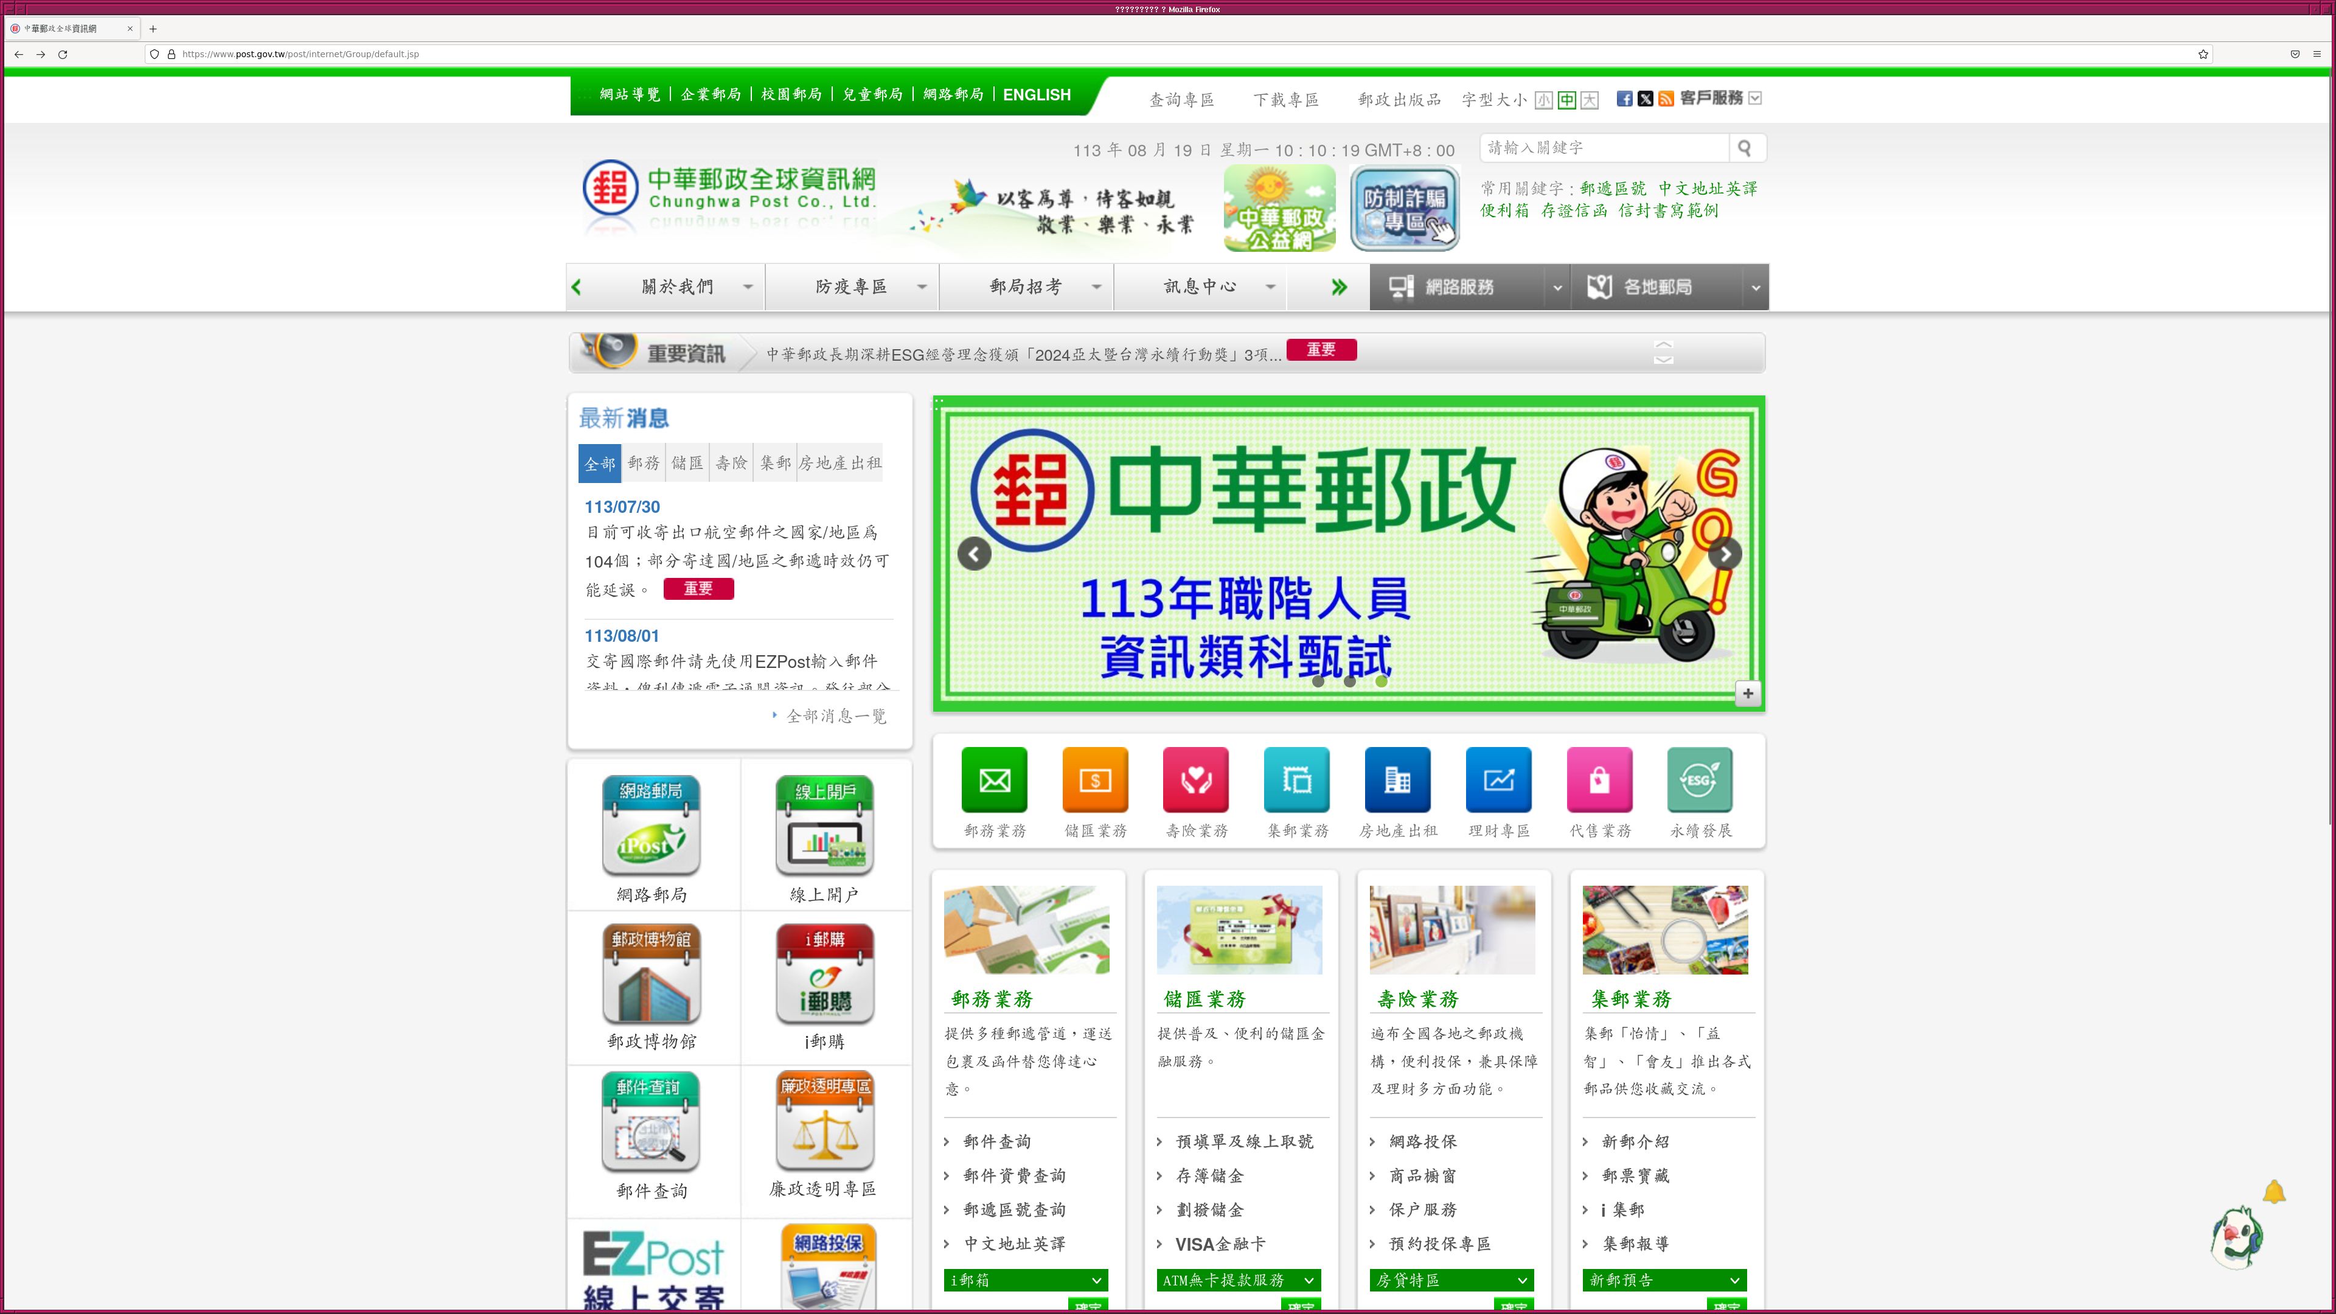Switch to the 儲匯 news tab

(x=686, y=464)
